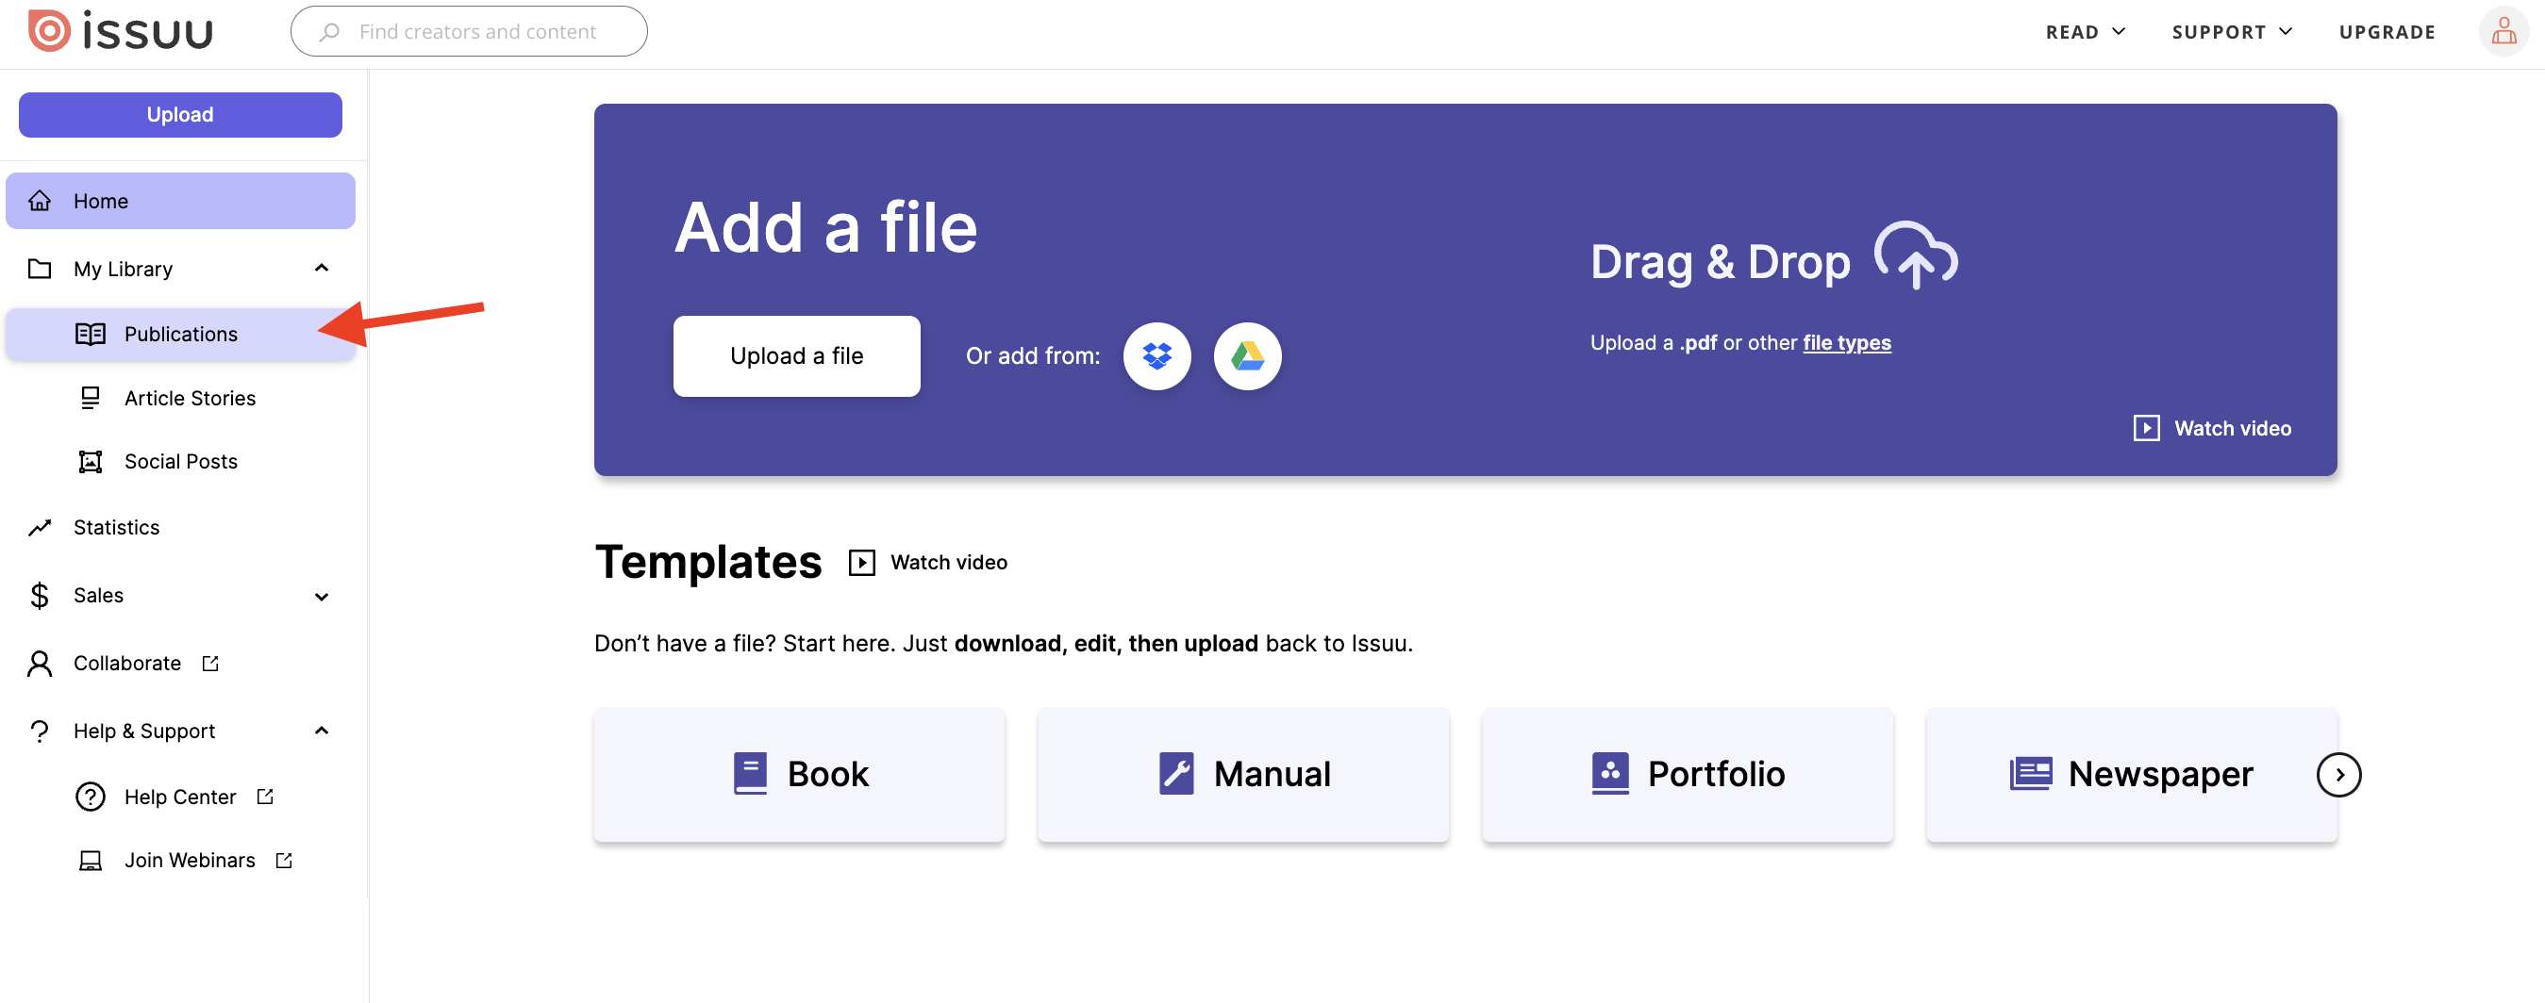Open the Issuu home logo

pyautogui.click(x=121, y=30)
